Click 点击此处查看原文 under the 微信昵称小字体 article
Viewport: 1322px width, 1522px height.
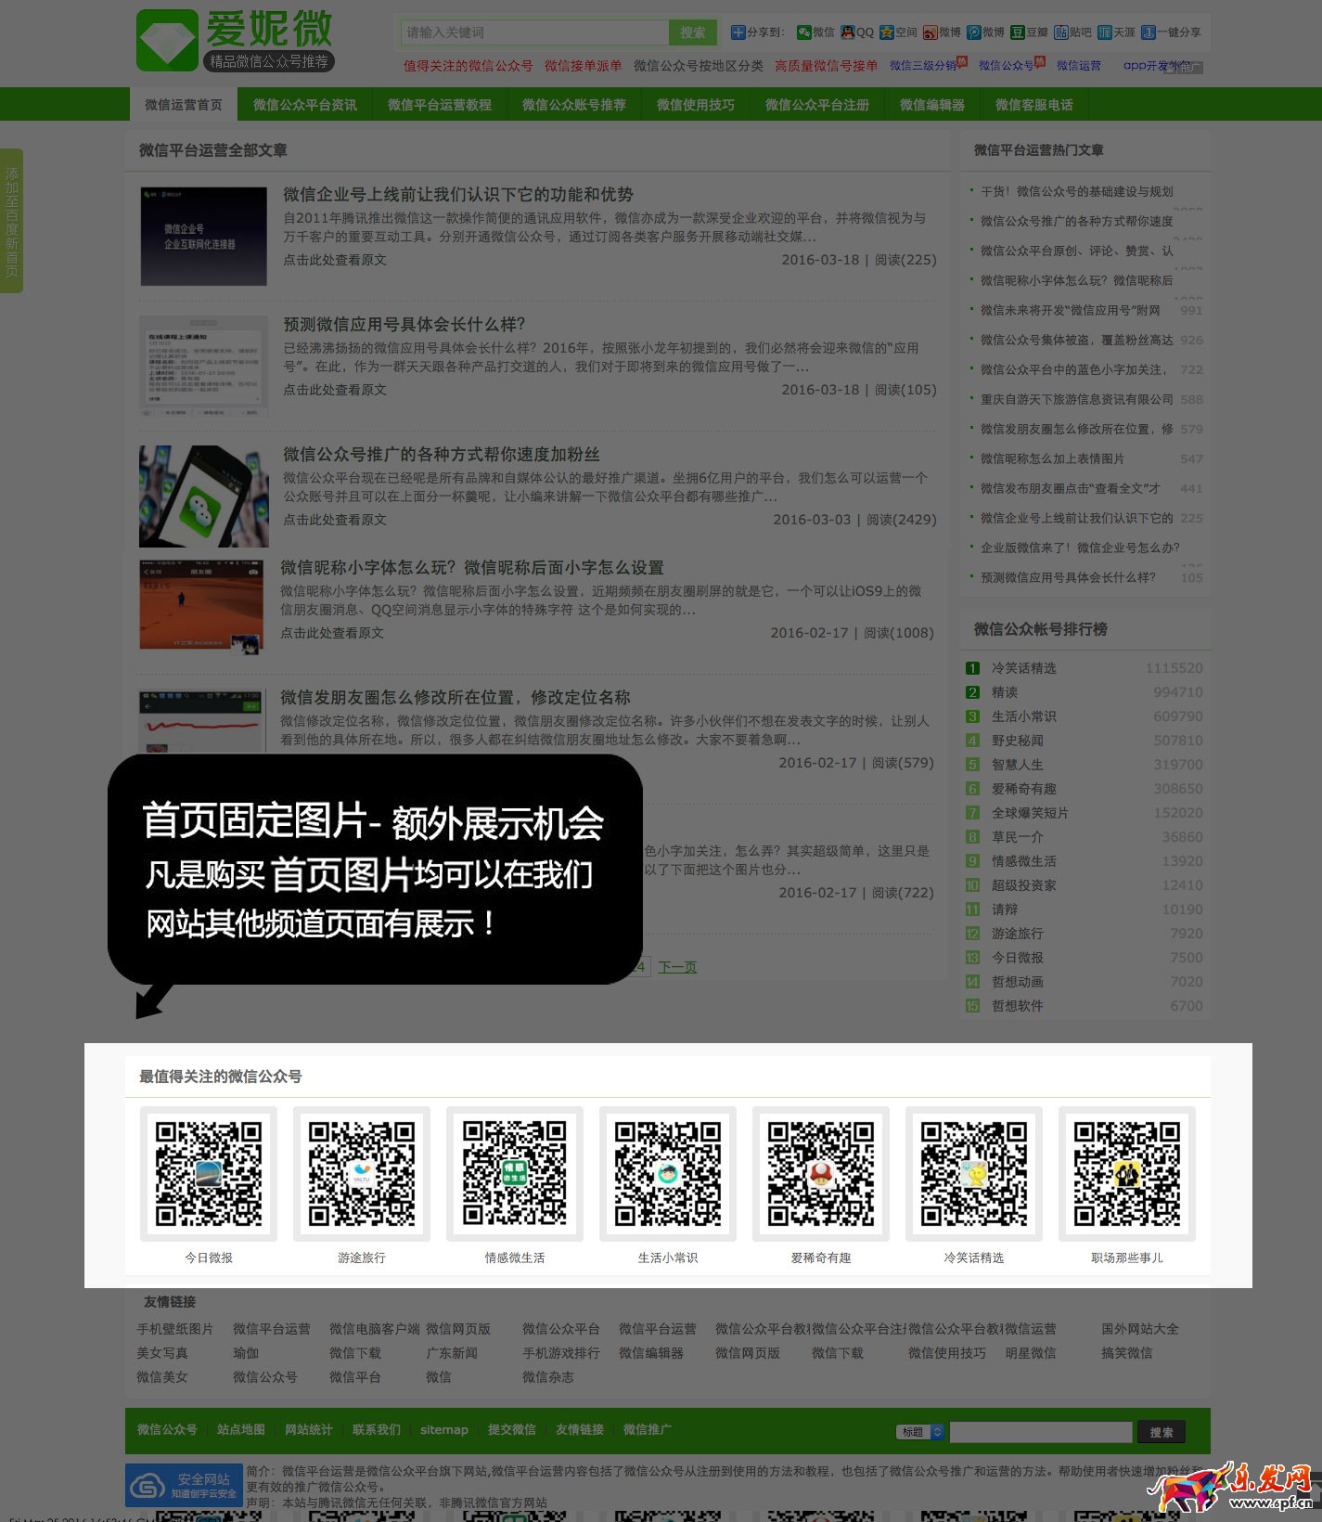(x=332, y=633)
